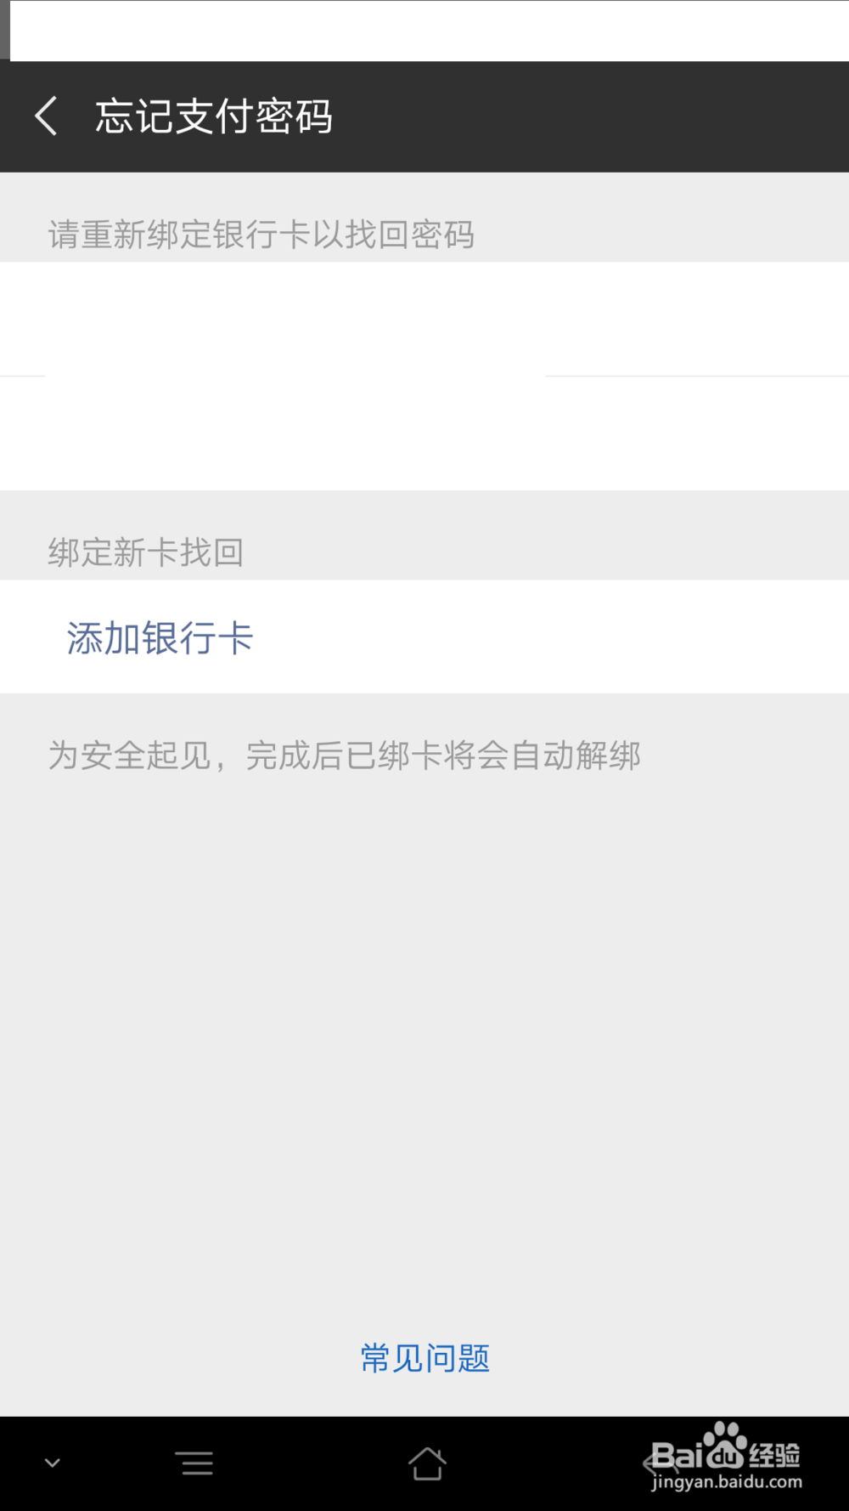Go back using the header arrow
Screen dimensions: 849x1511
coord(46,116)
